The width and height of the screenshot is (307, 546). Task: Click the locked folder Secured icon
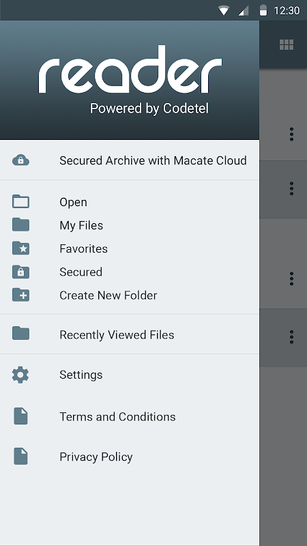tap(20, 272)
